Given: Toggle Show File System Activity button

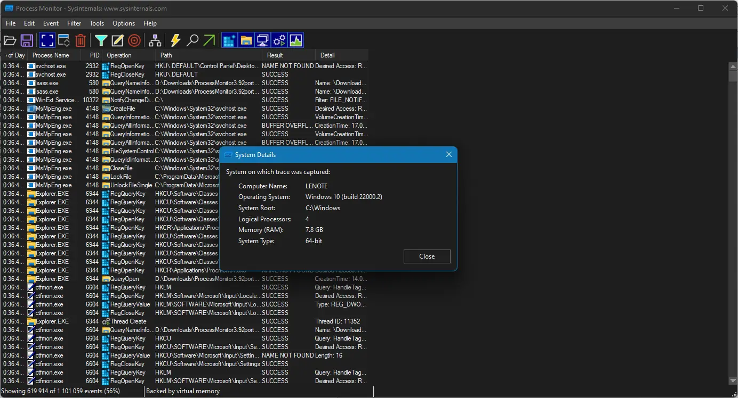Looking at the screenshot, I should pyautogui.click(x=246, y=40).
